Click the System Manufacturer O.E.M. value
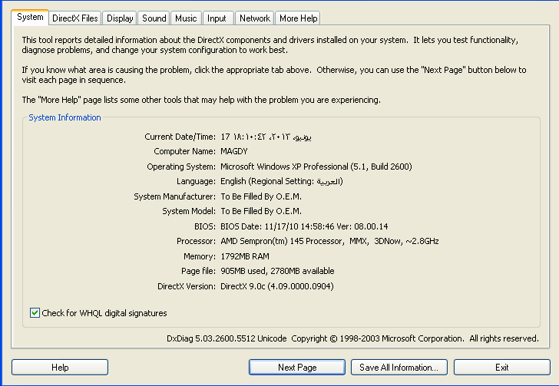The height and width of the screenshot is (386, 559). pos(261,196)
